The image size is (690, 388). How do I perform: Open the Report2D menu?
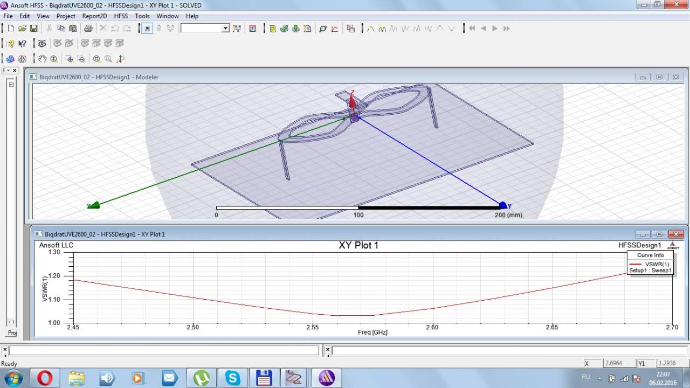(x=94, y=16)
